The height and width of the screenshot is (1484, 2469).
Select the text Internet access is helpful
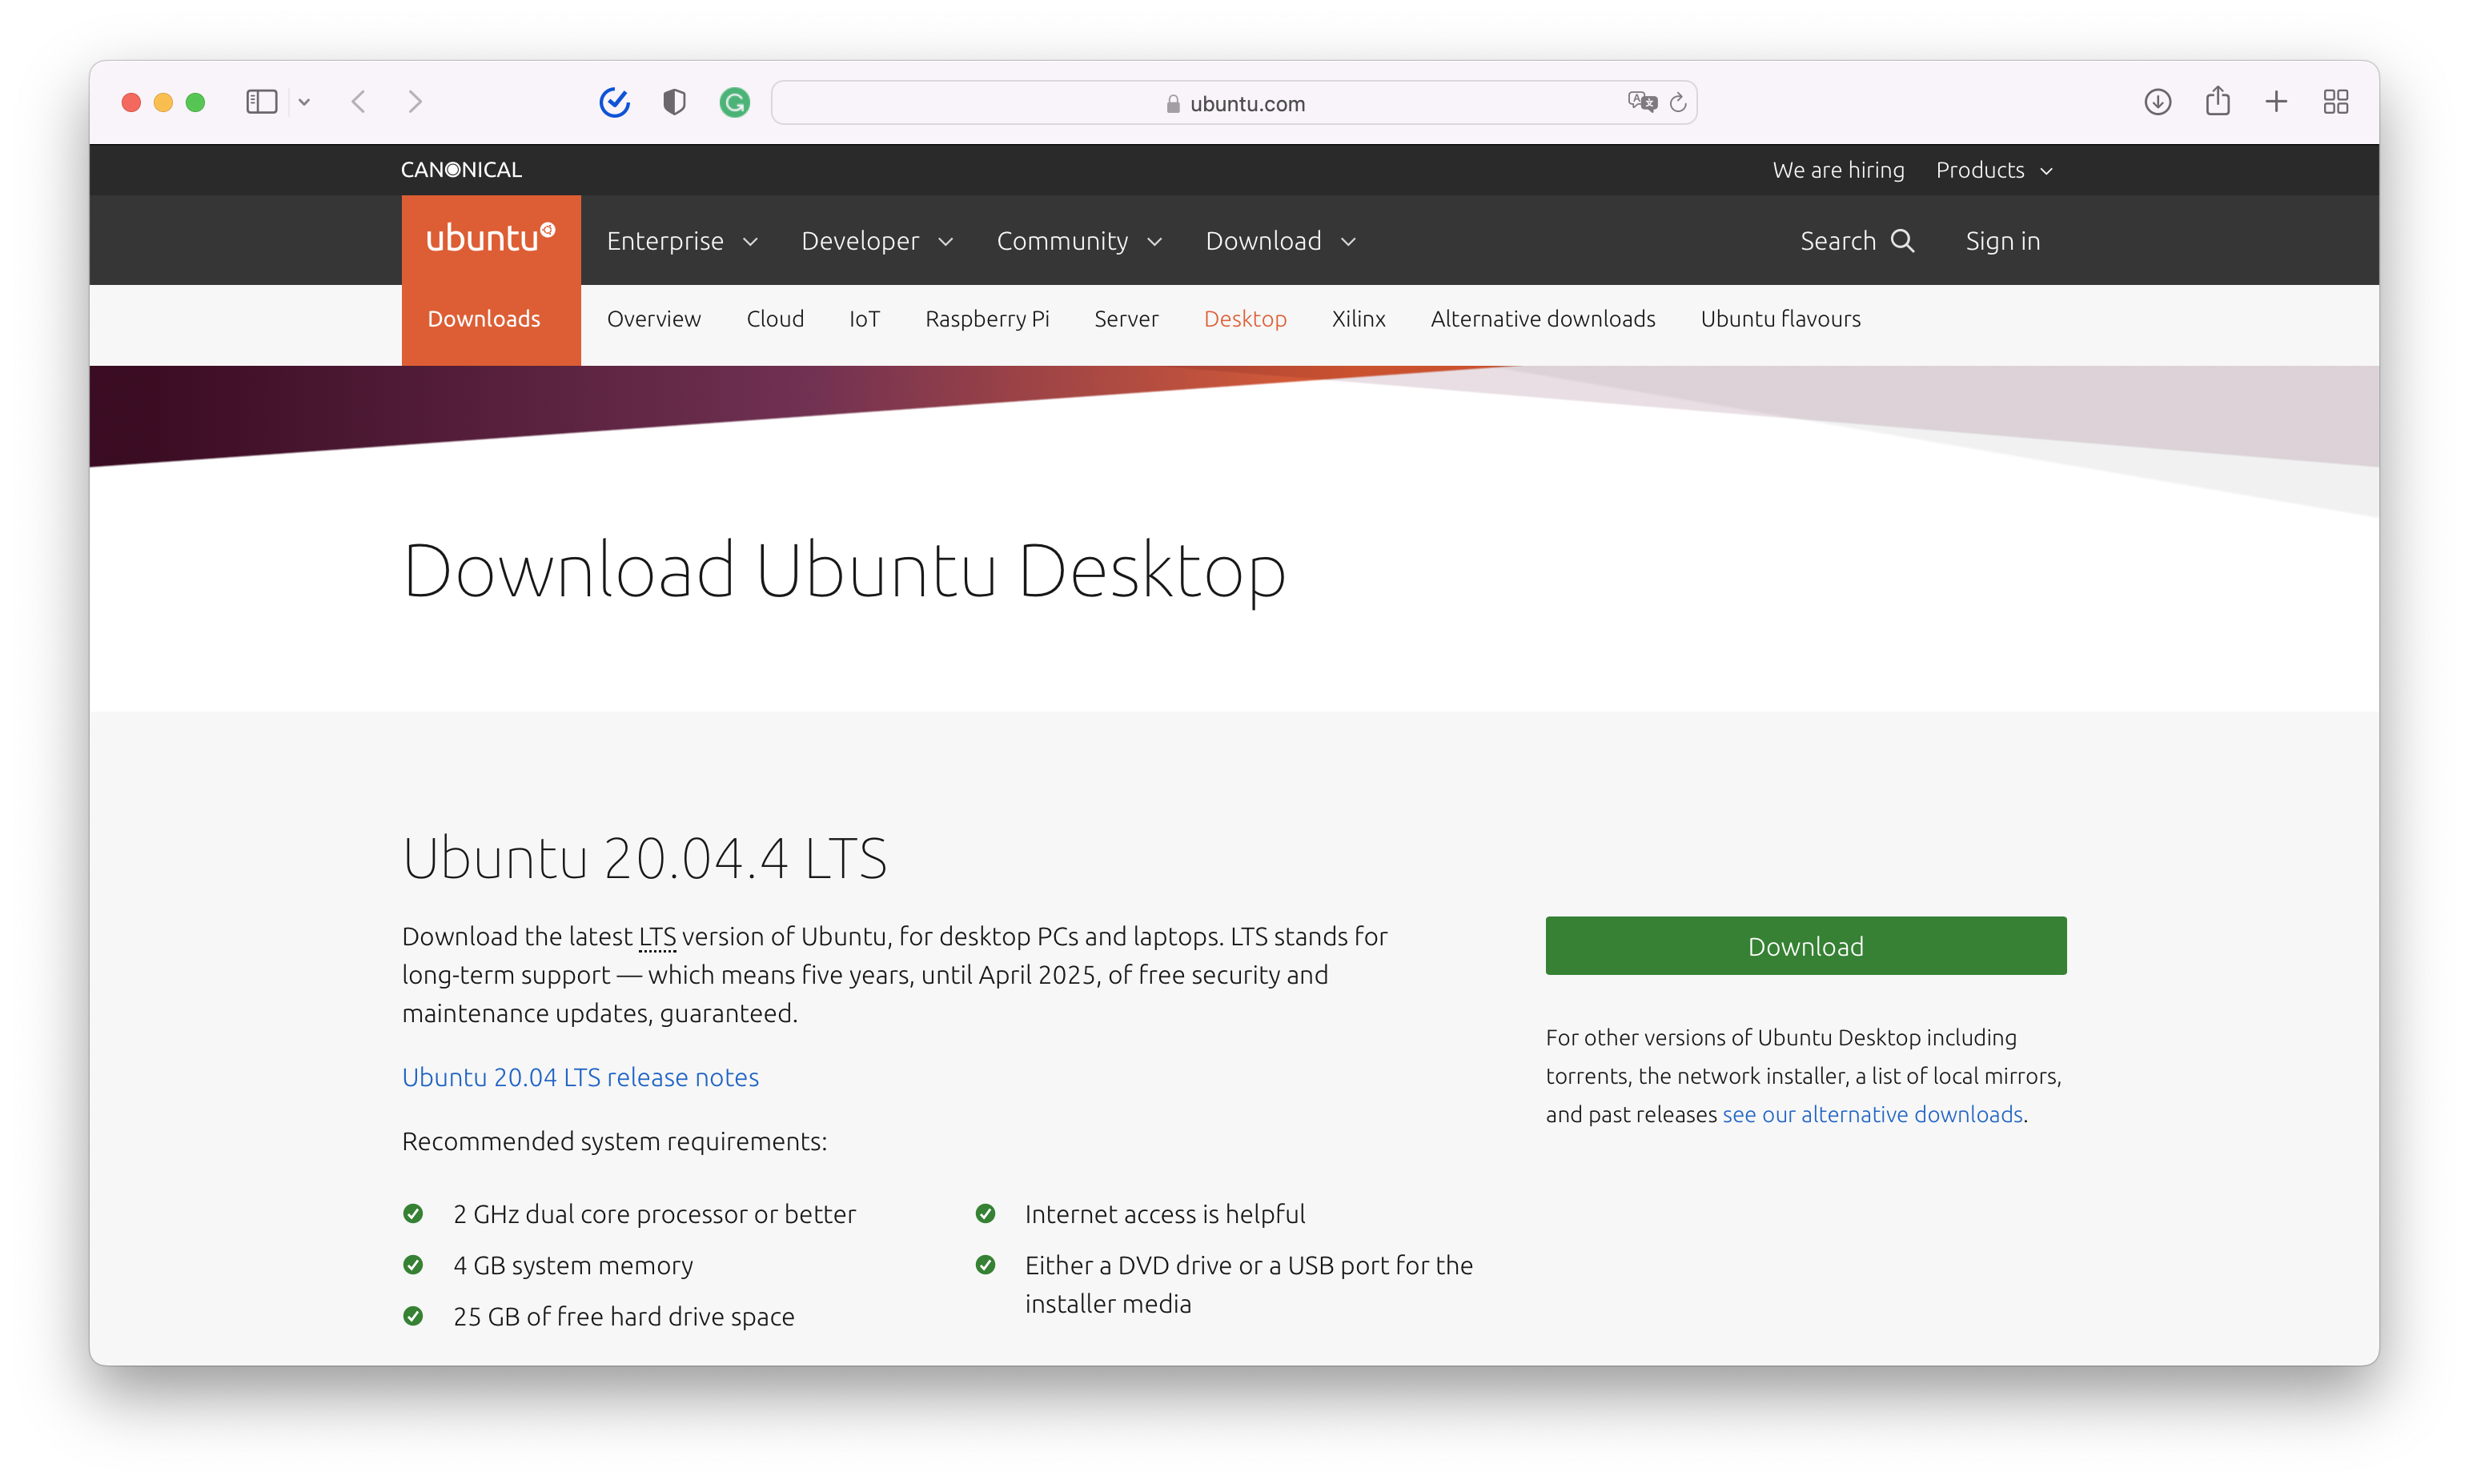click(x=1165, y=1214)
